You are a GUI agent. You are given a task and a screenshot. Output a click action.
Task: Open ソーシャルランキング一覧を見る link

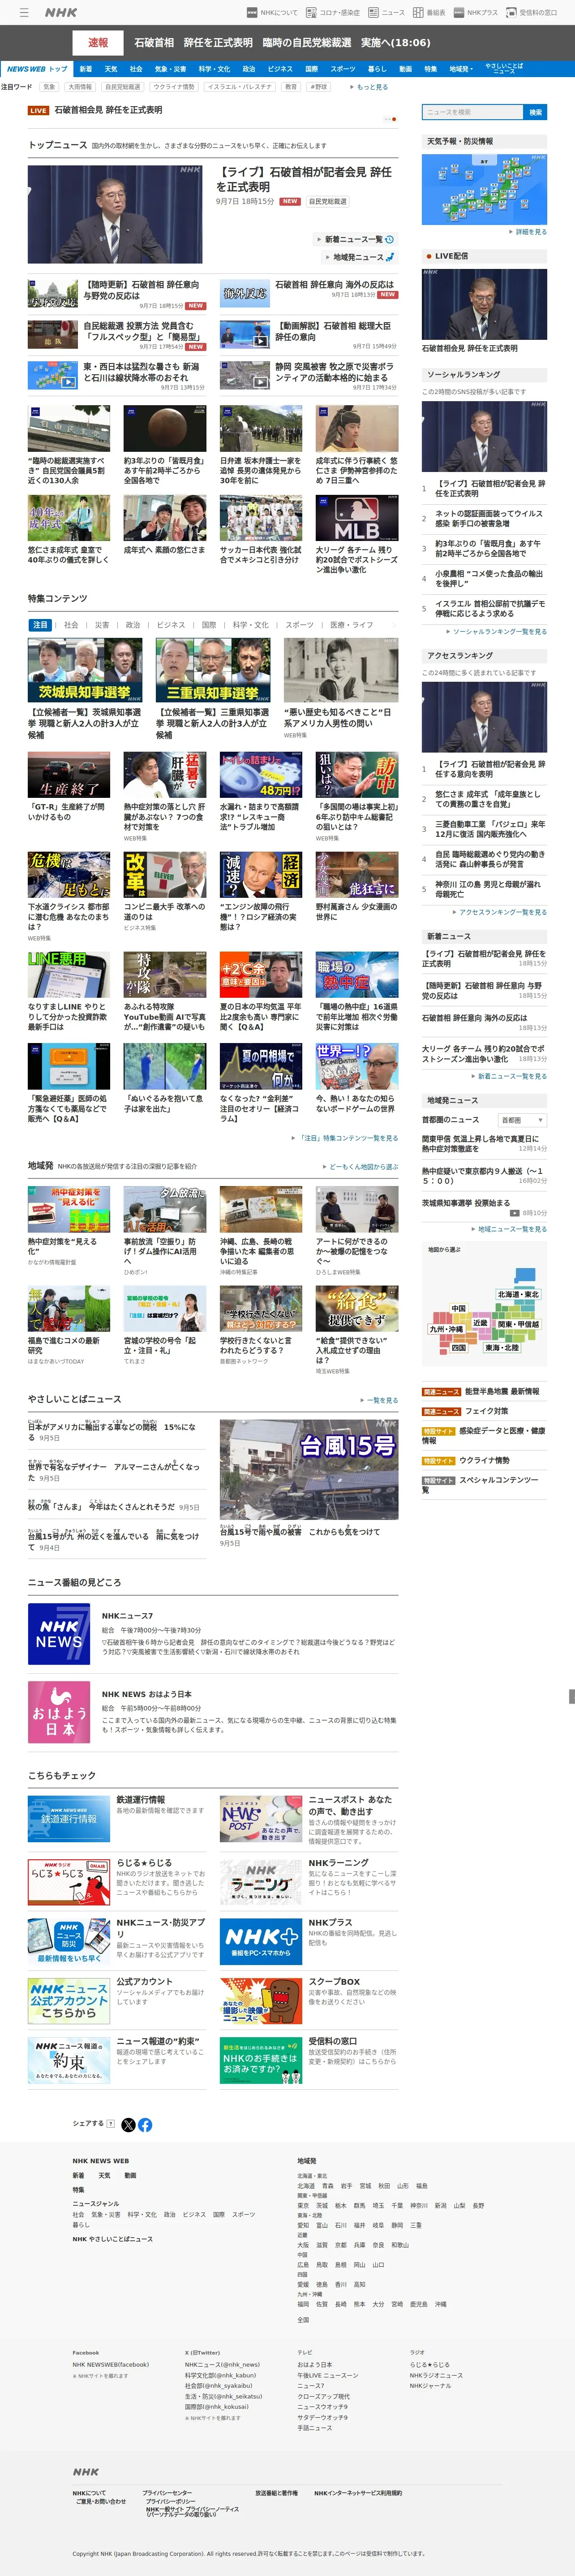[x=497, y=632]
